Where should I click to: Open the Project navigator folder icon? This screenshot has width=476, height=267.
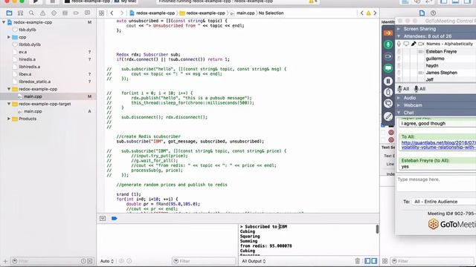(x=9, y=13)
